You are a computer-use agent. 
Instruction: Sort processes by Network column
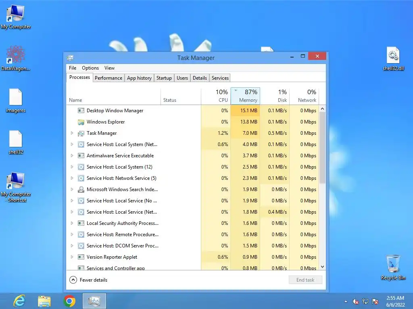pyautogui.click(x=304, y=96)
